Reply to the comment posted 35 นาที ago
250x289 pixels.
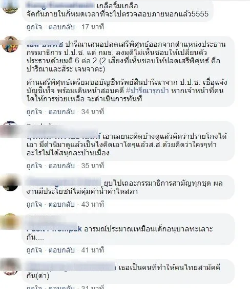click(61, 166)
